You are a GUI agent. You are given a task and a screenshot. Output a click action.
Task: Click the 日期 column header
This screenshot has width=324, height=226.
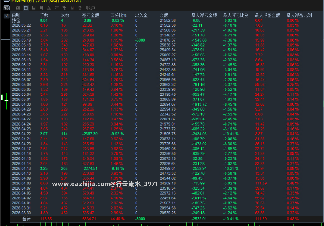coord(16,16)
